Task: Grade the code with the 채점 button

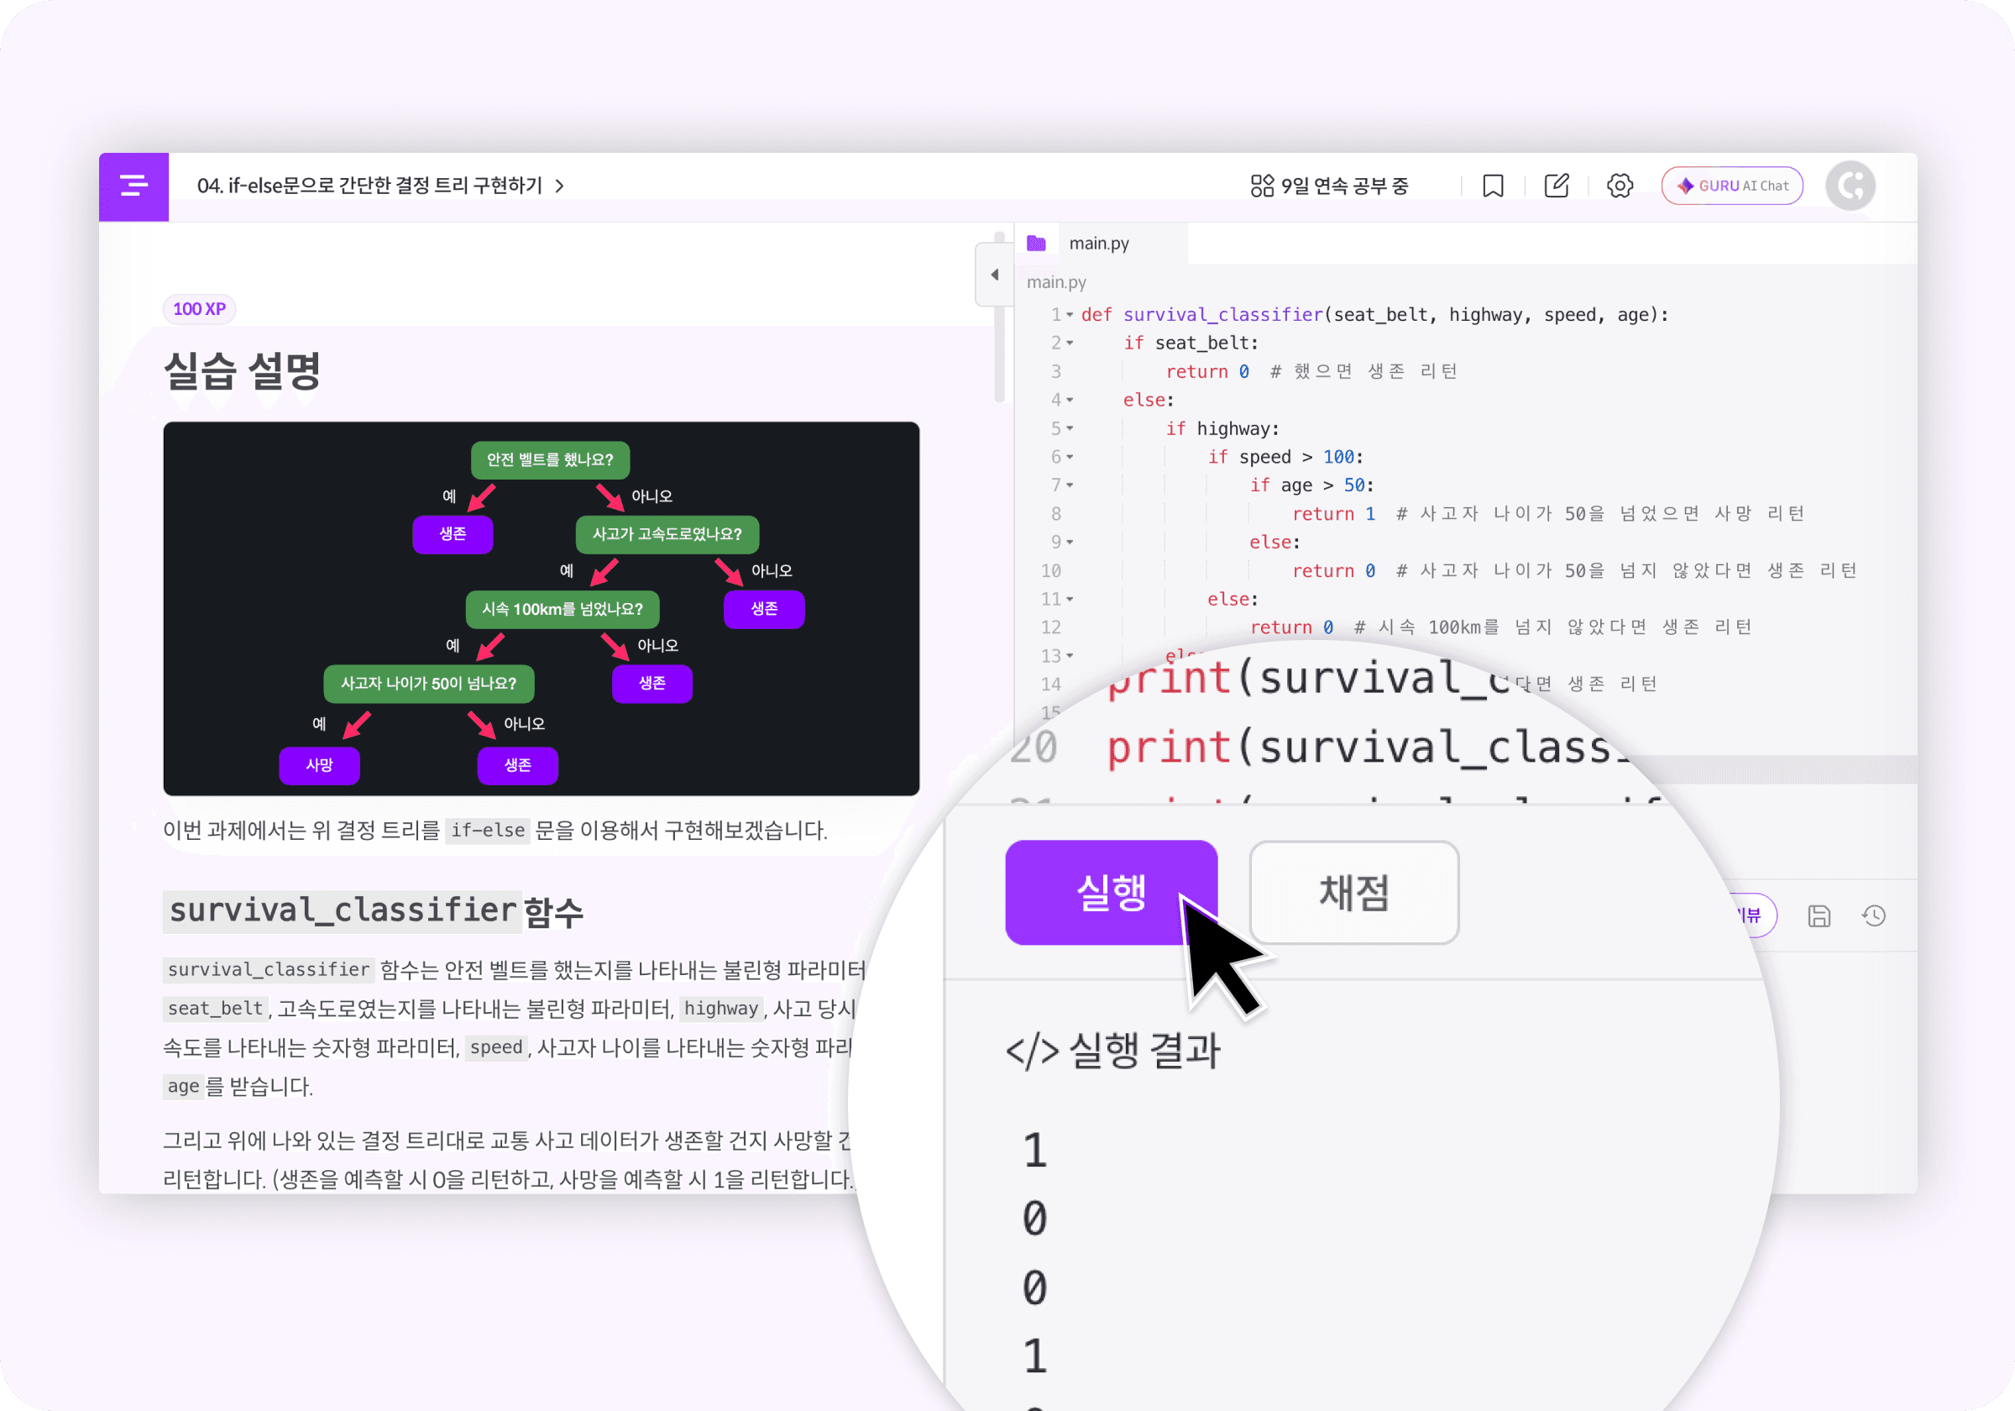Action: point(1353,893)
